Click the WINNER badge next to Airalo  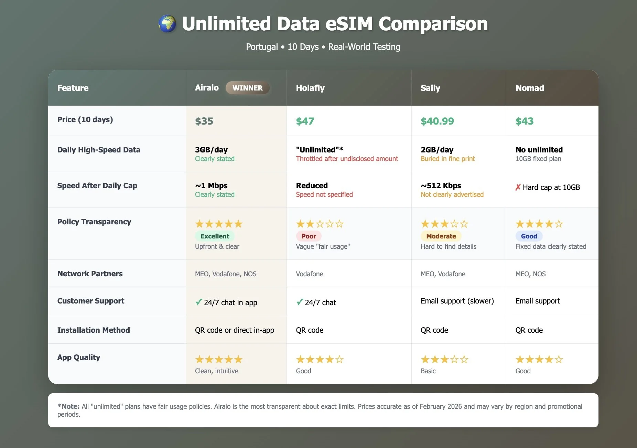point(247,88)
